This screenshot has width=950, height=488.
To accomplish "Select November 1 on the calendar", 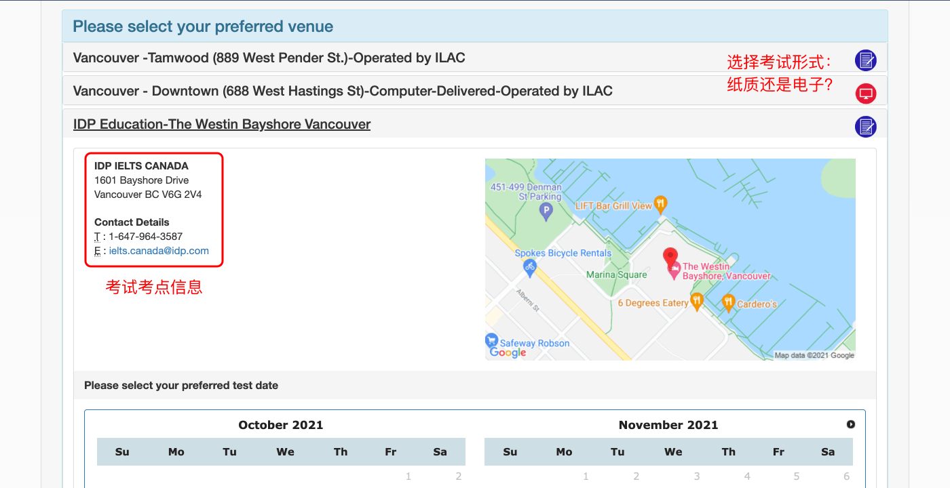I will tap(586, 476).
